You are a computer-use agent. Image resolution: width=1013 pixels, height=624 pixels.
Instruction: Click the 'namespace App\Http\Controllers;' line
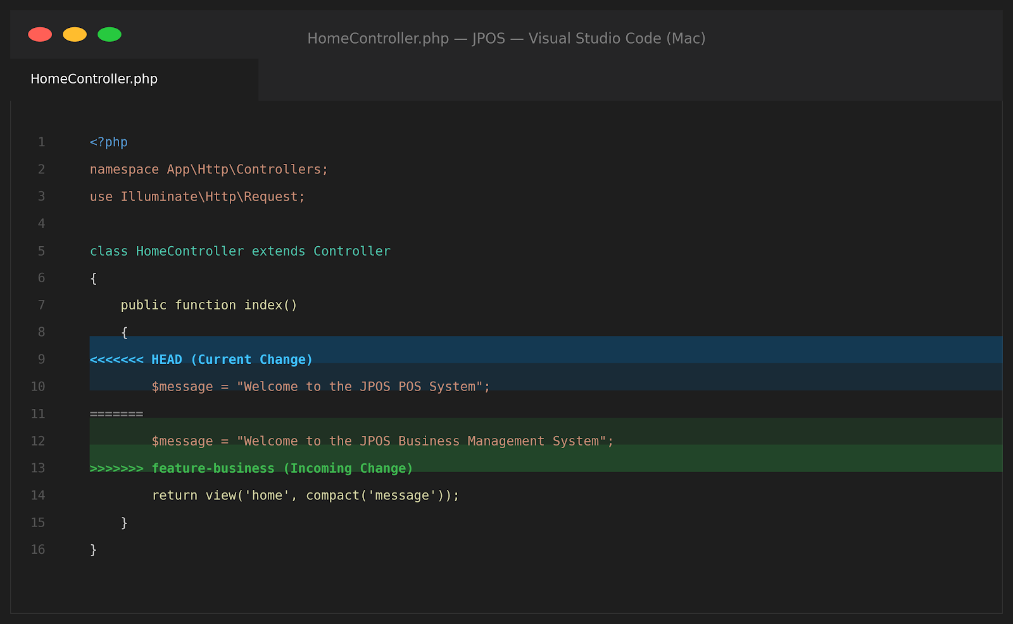click(x=209, y=170)
